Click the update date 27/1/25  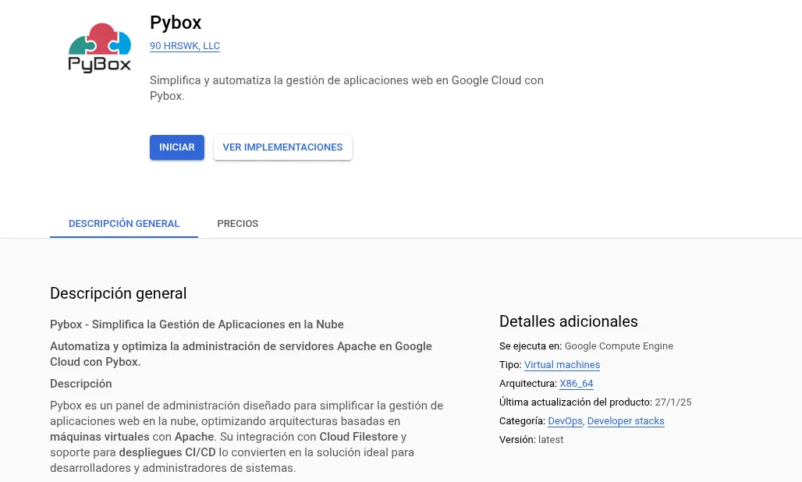(672, 402)
